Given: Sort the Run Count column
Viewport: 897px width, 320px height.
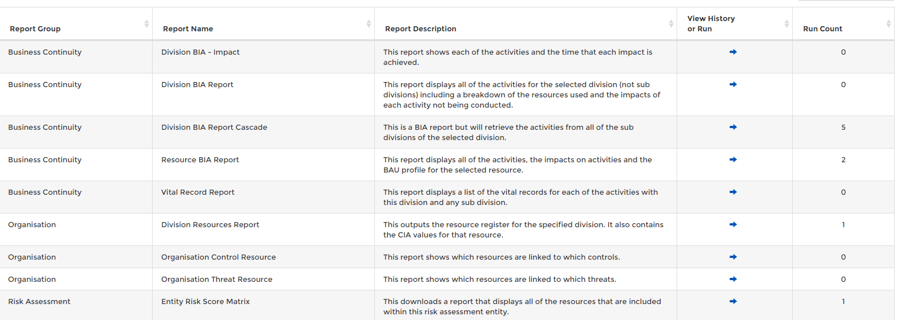Looking at the screenshot, I should [888, 24].
